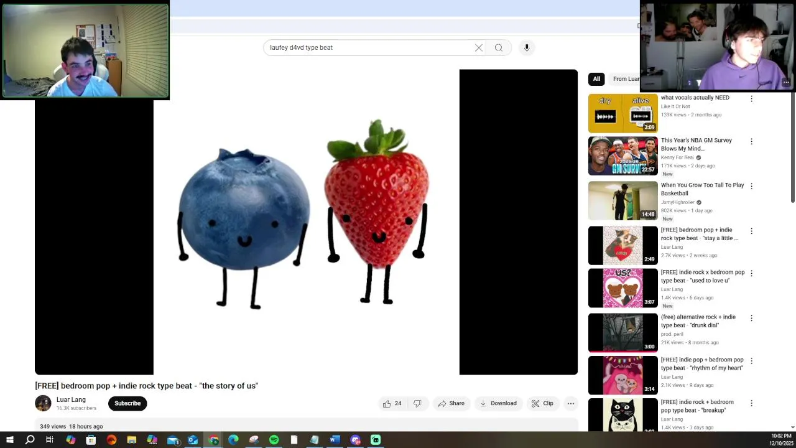Click the "349 views 18 hours ago" text
Viewport: 796px width, 448px height.
click(72, 426)
